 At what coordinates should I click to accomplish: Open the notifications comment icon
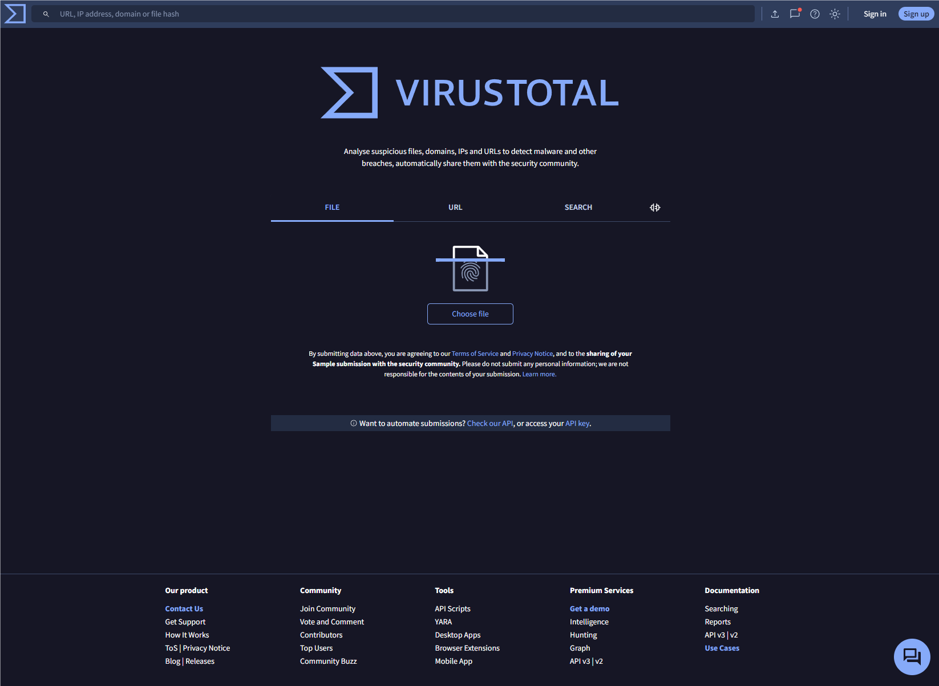(795, 14)
